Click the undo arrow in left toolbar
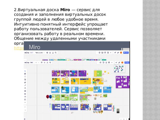The width and height of the screenshot is (160, 120). point(25,107)
